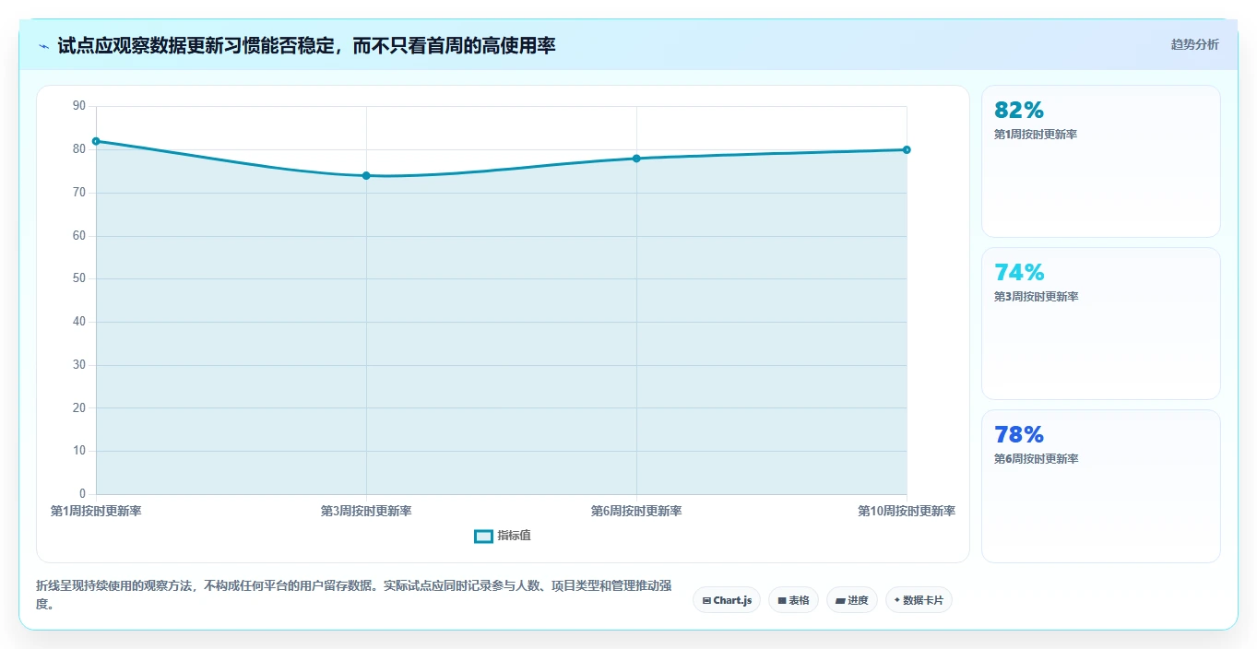The image size is (1257, 649).
Task: Click the y-axis value 90
Action: click(78, 106)
